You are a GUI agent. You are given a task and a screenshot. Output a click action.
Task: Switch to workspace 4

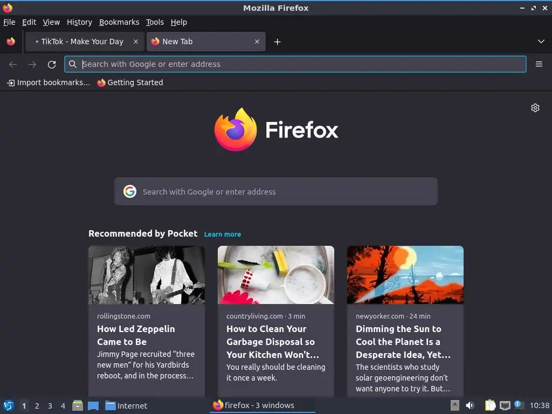pos(63,406)
